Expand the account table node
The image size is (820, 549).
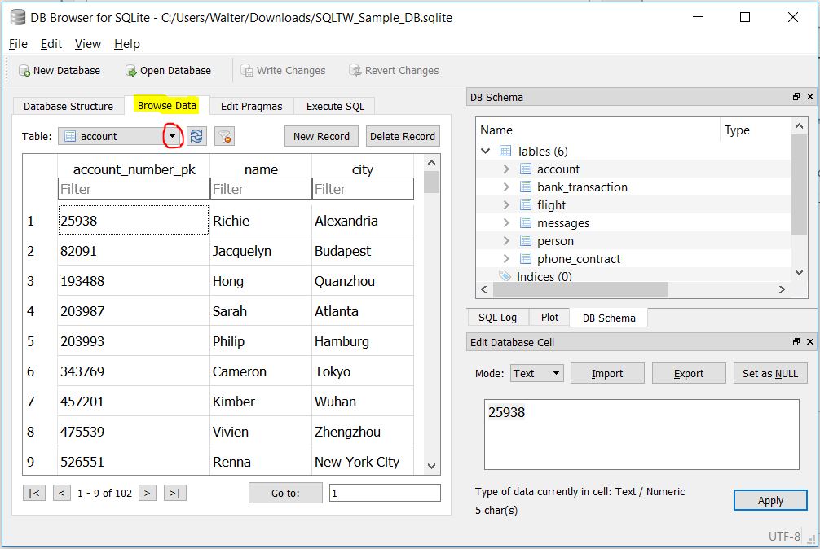tap(505, 169)
